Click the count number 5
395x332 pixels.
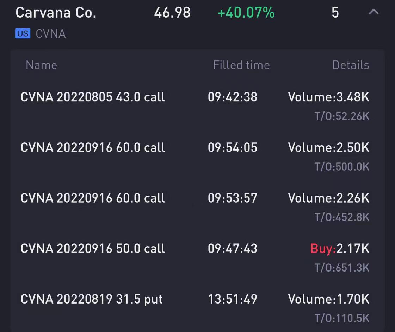tap(335, 13)
